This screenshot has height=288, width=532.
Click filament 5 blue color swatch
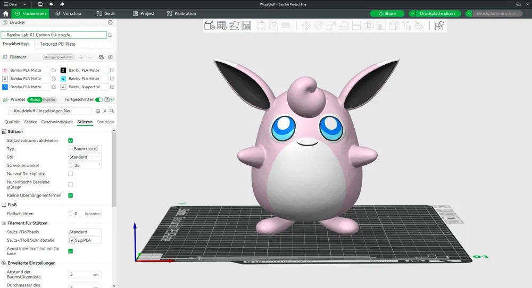tap(5, 87)
